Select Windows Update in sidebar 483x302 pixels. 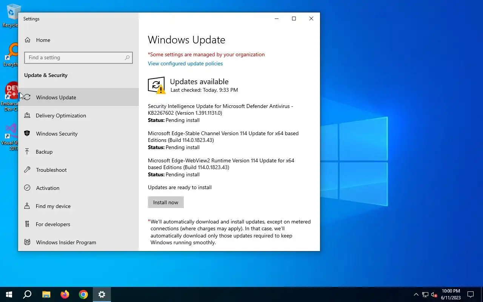click(x=78, y=97)
